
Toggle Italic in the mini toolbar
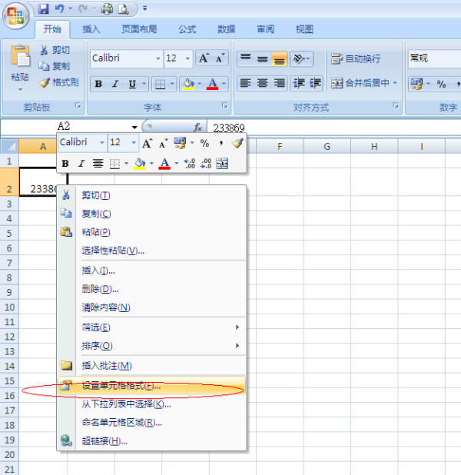tap(81, 163)
